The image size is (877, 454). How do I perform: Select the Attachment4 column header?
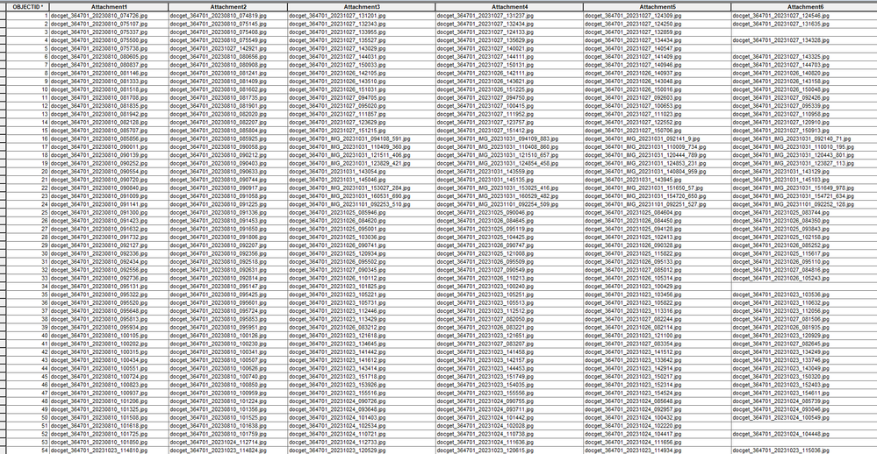point(509,7)
